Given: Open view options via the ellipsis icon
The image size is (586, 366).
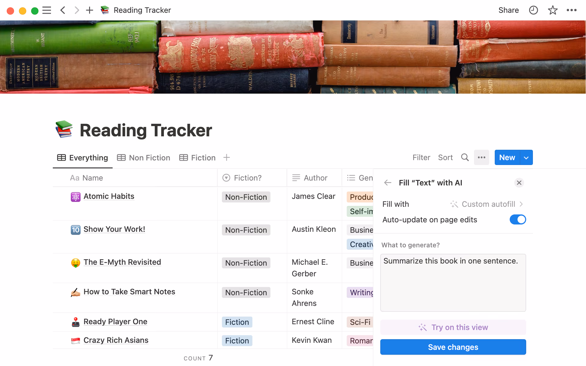Looking at the screenshot, I should (482, 157).
